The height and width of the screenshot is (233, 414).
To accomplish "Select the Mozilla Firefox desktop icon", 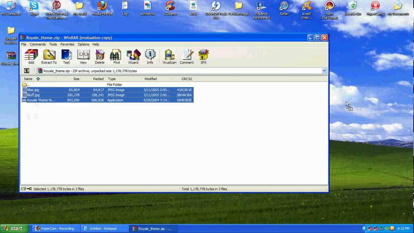I will pos(102,8).
